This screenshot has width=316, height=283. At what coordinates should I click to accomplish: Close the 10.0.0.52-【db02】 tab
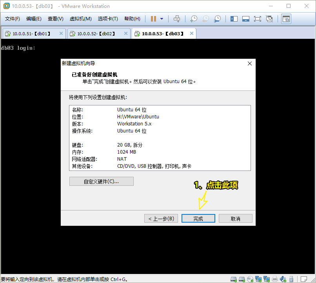[126, 34]
